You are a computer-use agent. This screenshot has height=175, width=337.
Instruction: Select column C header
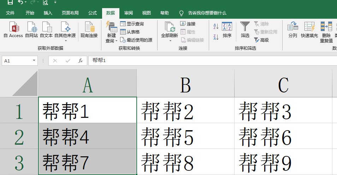(x=283, y=83)
